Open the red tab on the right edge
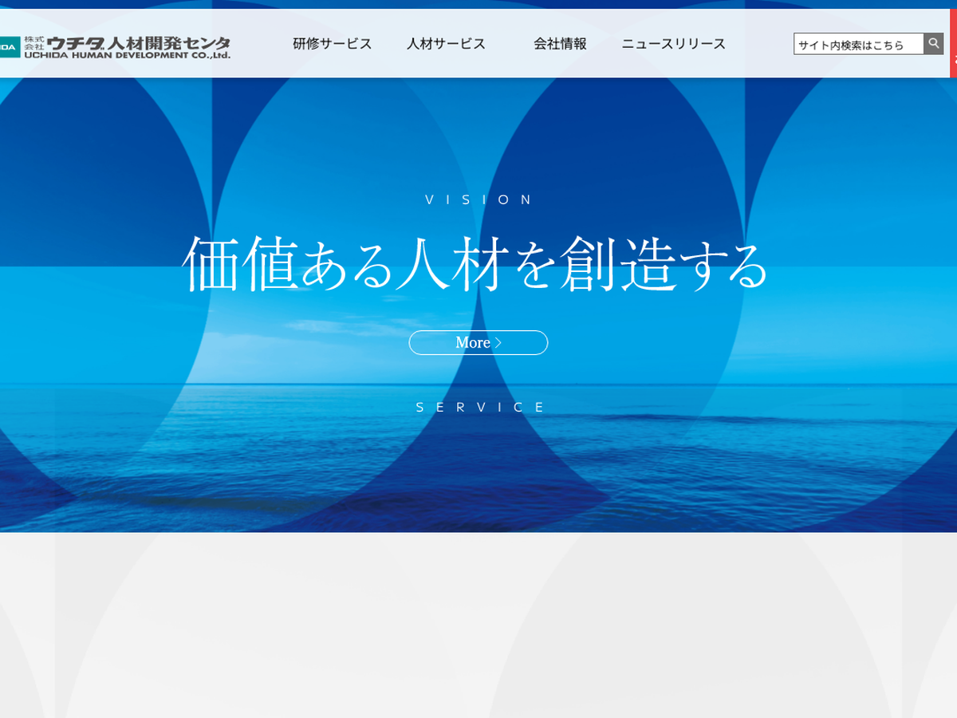The image size is (957, 718). 953,44
